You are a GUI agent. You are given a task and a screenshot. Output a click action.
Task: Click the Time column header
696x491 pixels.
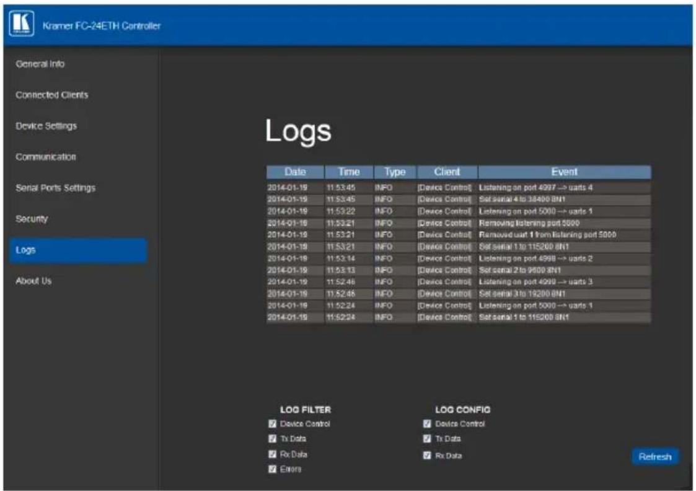[349, 172]
